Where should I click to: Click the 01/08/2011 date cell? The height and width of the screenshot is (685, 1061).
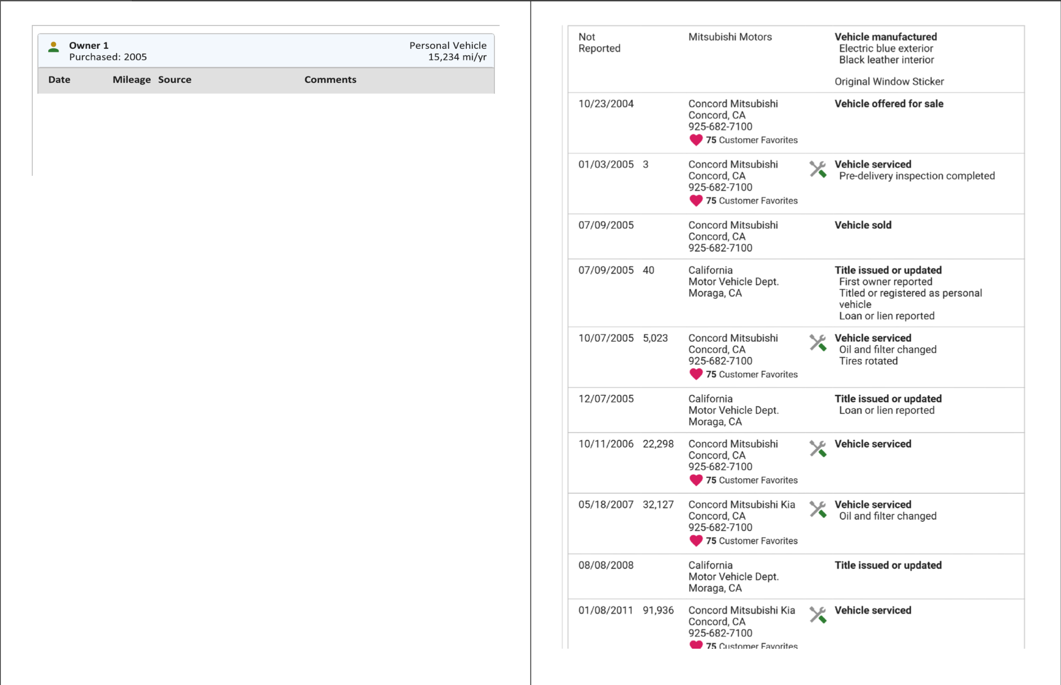tap(605, 611)
